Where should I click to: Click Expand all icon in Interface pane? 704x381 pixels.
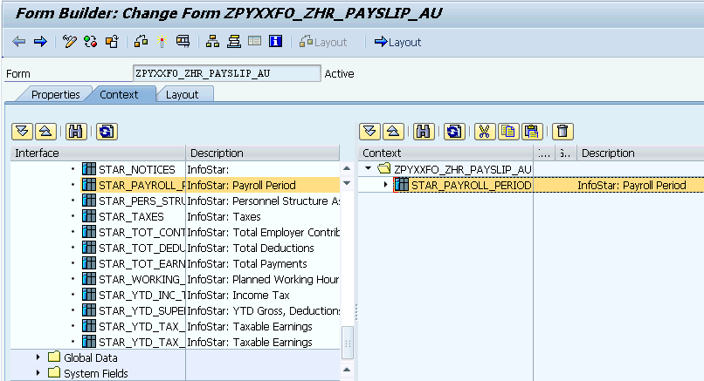[x=23, y=132]
